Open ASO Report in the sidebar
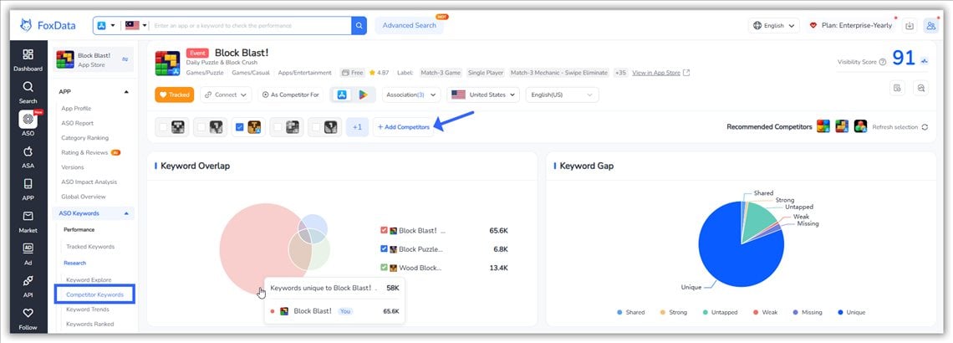This screenshot has height=343, width=953. pos(77,123)
